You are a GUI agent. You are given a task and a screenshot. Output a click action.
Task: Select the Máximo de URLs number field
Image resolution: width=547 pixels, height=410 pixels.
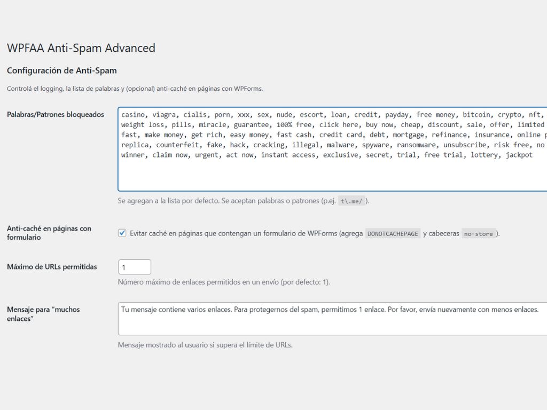click(x=134, y=266)
